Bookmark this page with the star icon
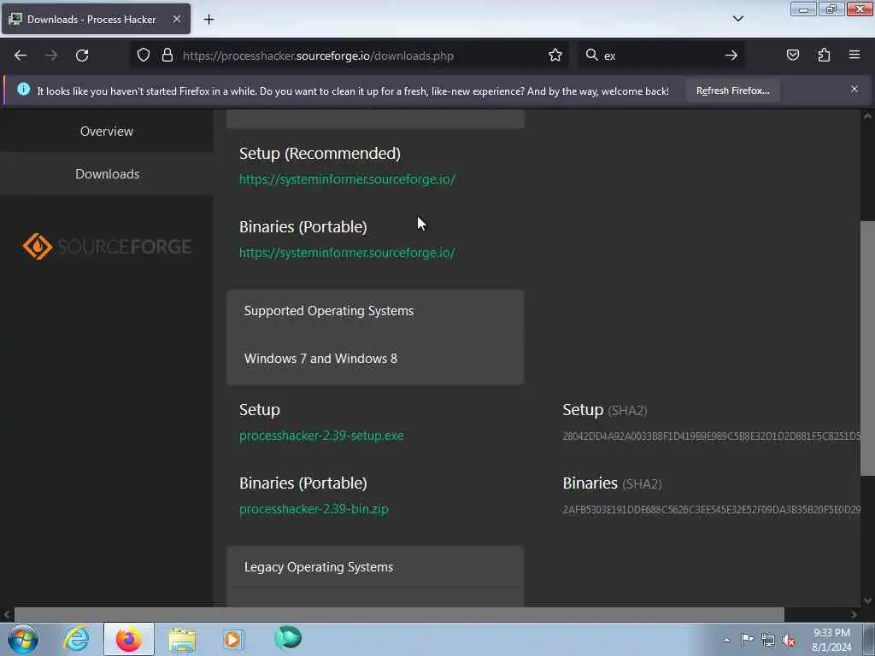Screen dimensions: 875x656 [x=555, y=56]
